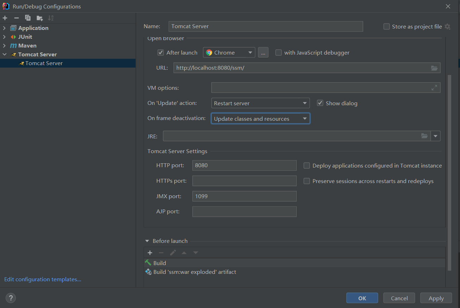
Task: Open Edit configuration templates link
Action: coord(43,279)
